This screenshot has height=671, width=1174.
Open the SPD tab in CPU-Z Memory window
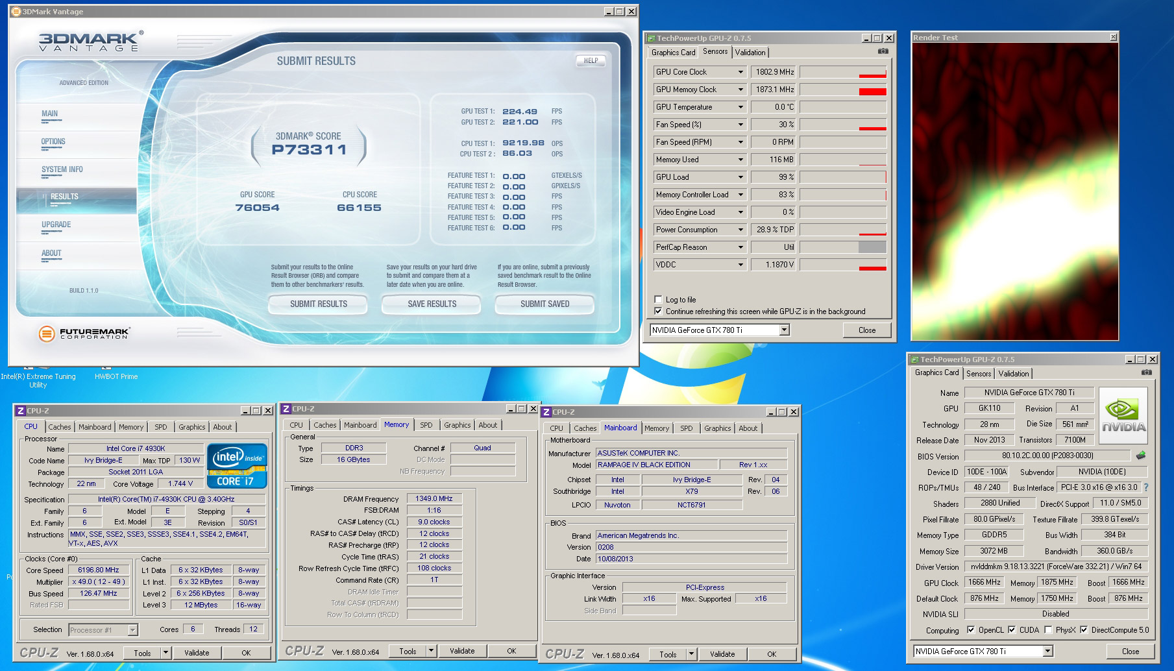pyautogui.click(x=426, y=425)
